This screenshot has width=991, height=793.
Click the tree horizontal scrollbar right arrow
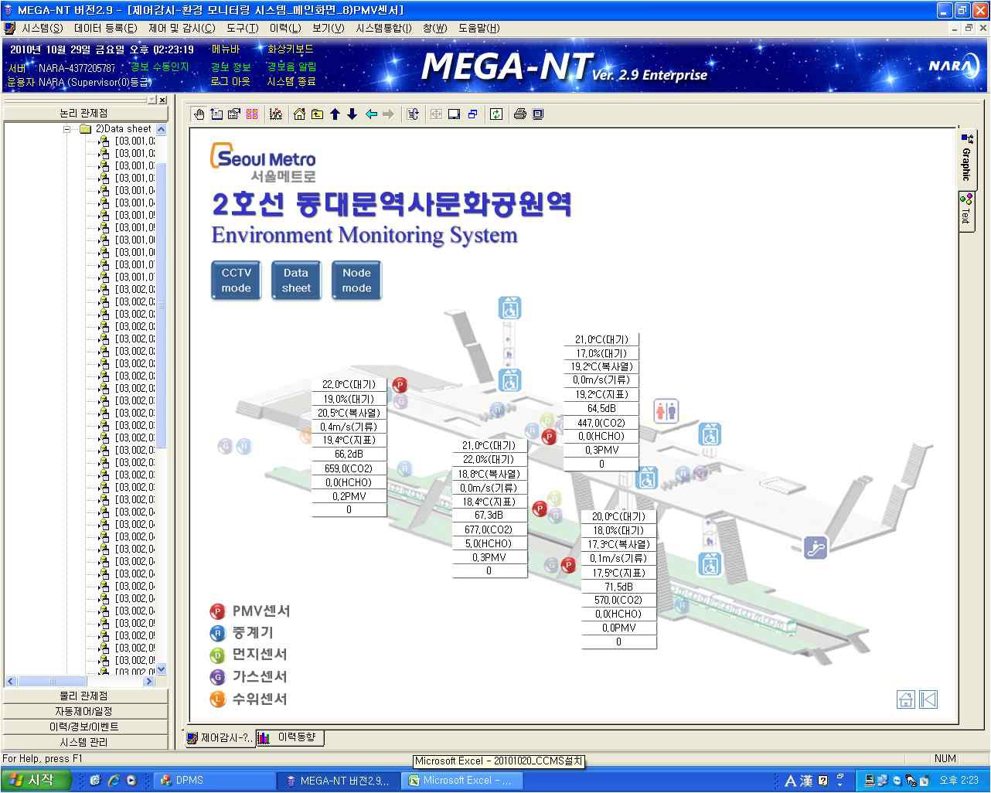[149, 681]
